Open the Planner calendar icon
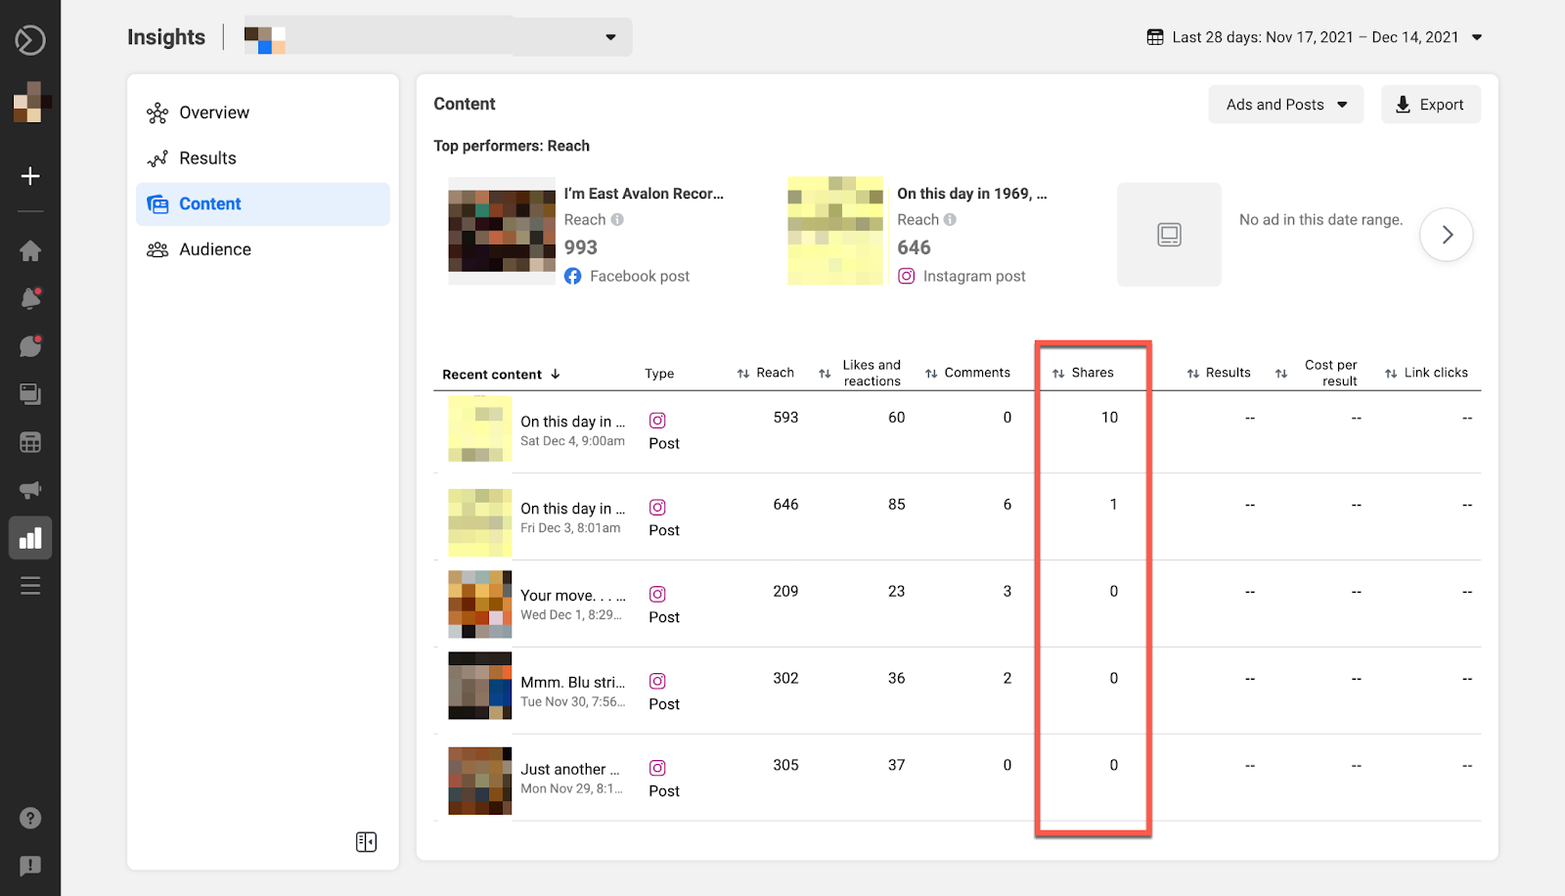 (x=30, y=442)
